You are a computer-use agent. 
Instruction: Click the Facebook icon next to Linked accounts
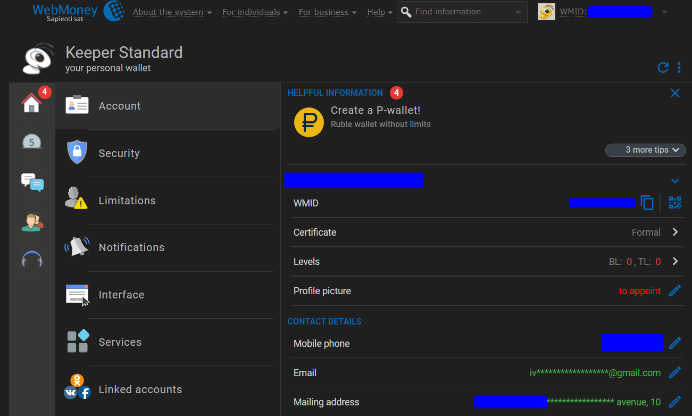85,393
